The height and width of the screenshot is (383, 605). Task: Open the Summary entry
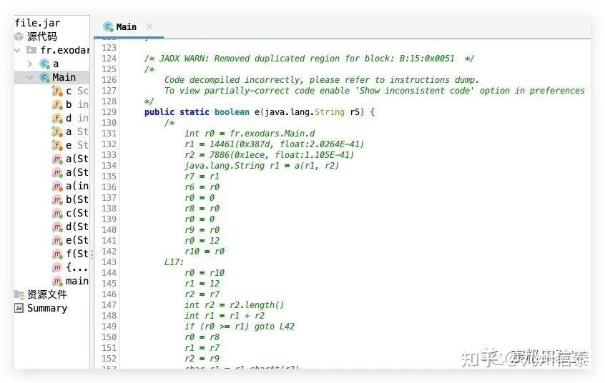pyautogui.click(x=47, y=308)
